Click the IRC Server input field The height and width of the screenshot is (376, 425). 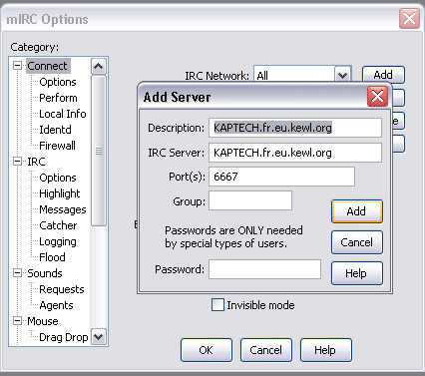point(295,153)
